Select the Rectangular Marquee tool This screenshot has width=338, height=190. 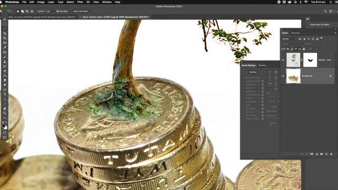click(x=5, y=24)
